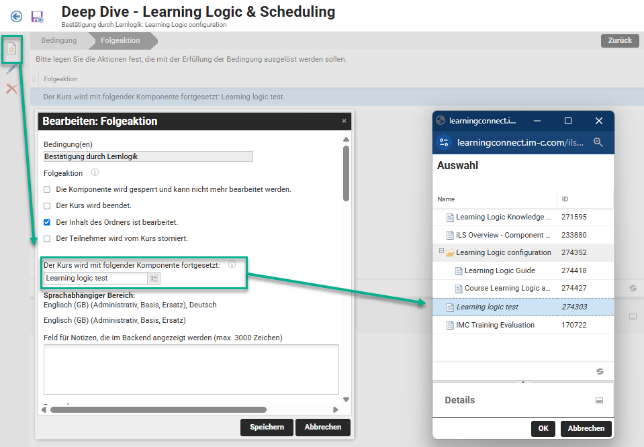Click the pencil edit icon

pyautogui.click(x=11, y=69)
